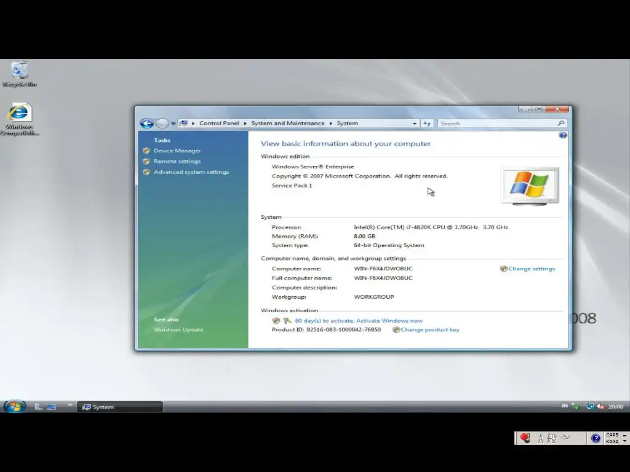Select the WORKGROUP value
The image size is (630, 472).
tap(373, 297)
